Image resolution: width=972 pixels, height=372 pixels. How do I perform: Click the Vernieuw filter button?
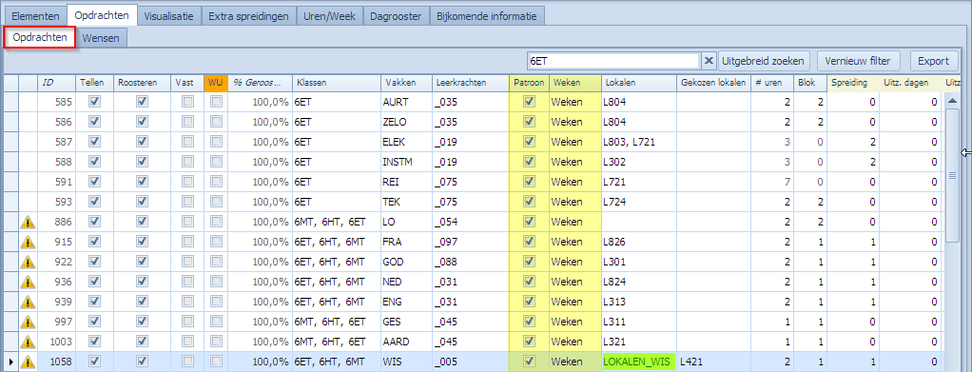(858, 61)
